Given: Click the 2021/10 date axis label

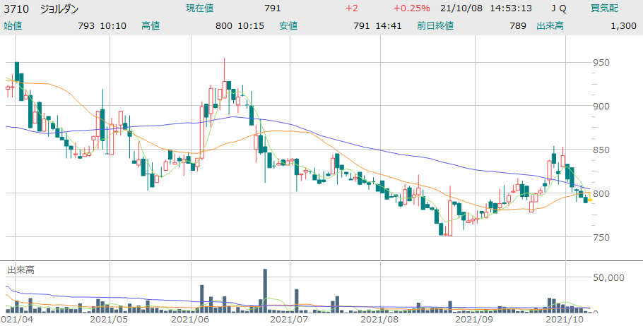Looking at the screenshot, I should point(569,319).
